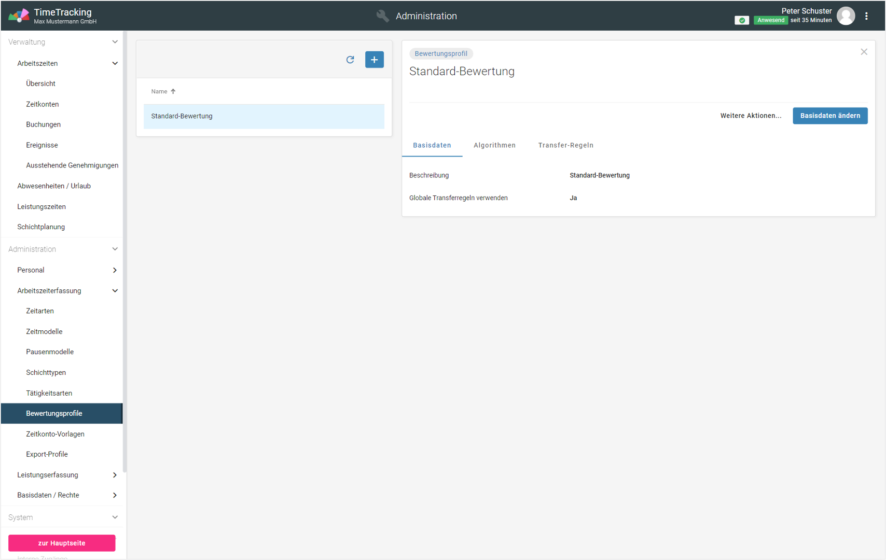
Task: Click the green check status icon
Action: point(742,20)
